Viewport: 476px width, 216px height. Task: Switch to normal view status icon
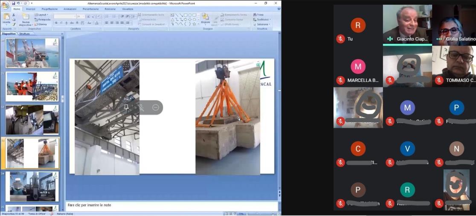coord(226,213)
